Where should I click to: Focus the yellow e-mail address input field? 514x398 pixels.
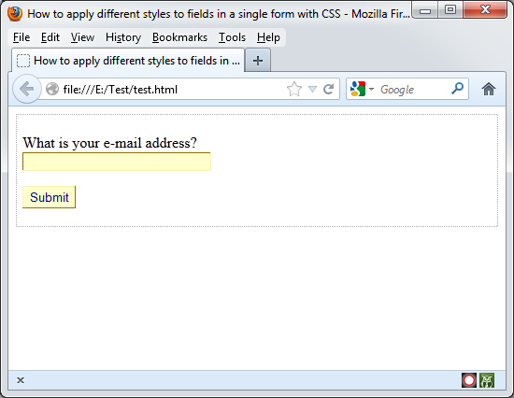coord(117,162)
